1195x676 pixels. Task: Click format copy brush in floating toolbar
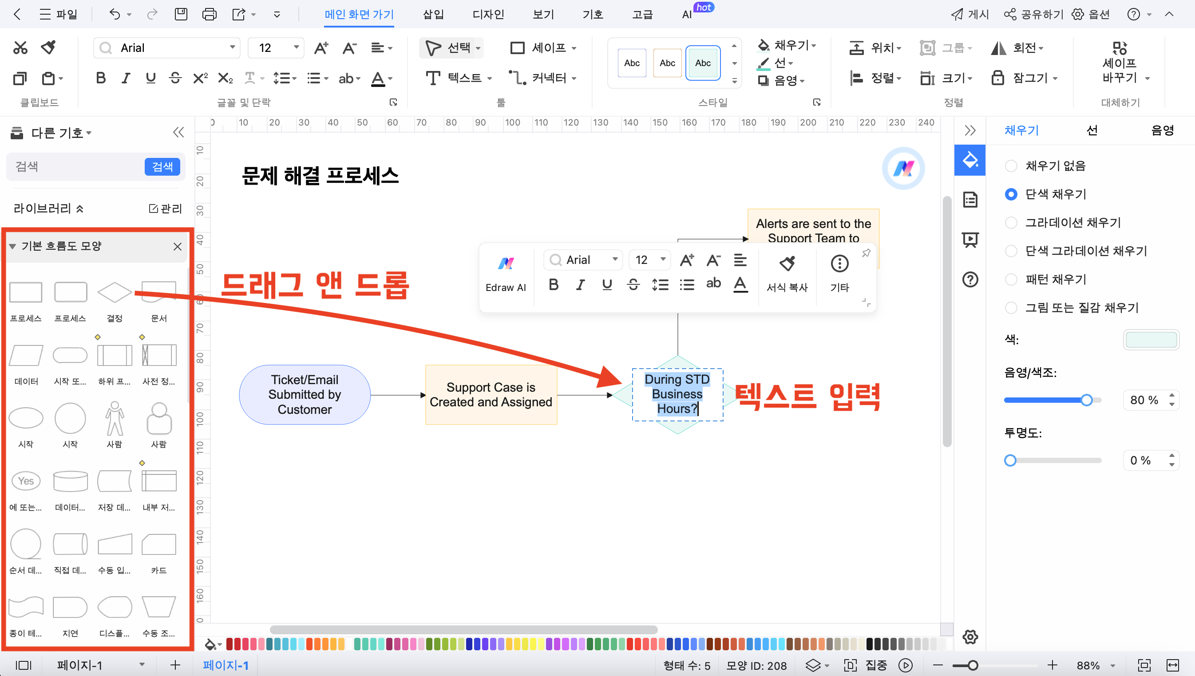(x=787, y=275)
